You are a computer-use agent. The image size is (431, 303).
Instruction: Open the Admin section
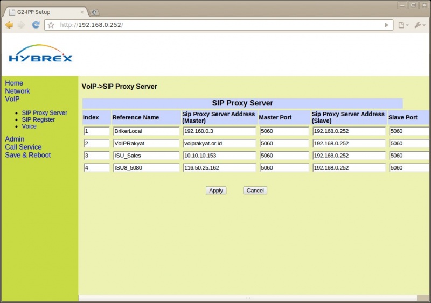pyautogui.click(x=15, y=139)
